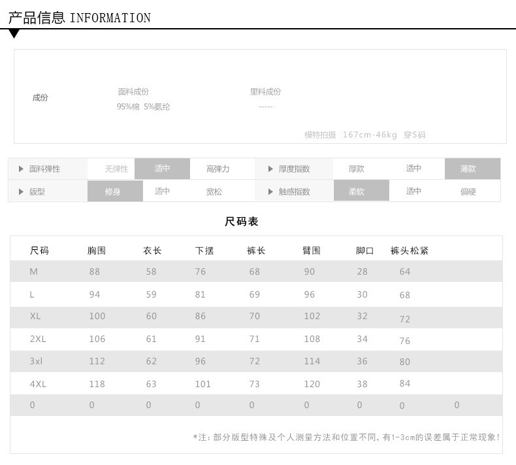The width and height of the screenshot is (516, 465).
Task: Select highlighted 薄款 thickness option
Action: [472, 169]
